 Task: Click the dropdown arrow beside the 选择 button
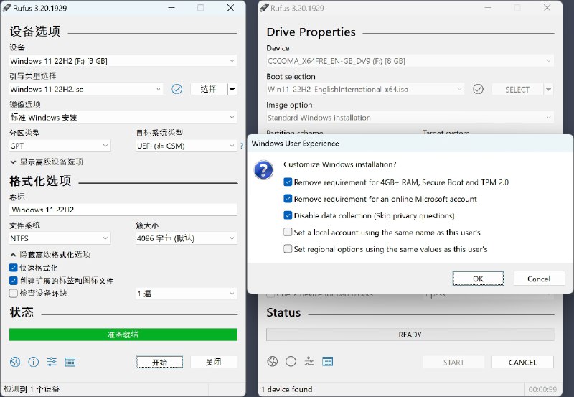[232, 89]
